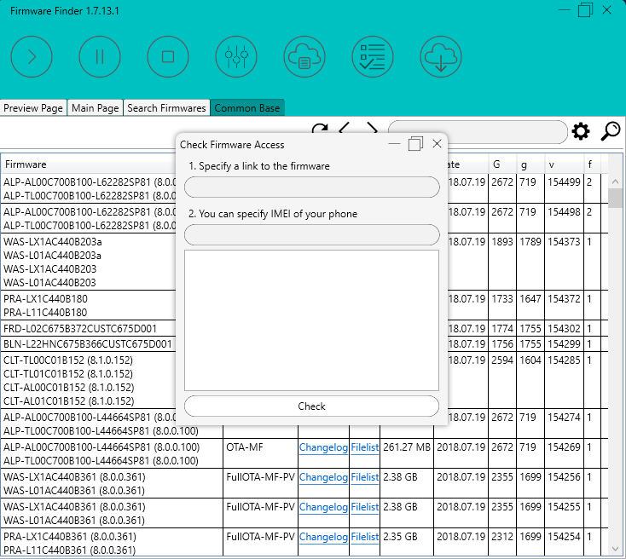
Task: Select FRD-L02C675B372CUSTC675D001 firmware row
Action: (x=80, y=329)
